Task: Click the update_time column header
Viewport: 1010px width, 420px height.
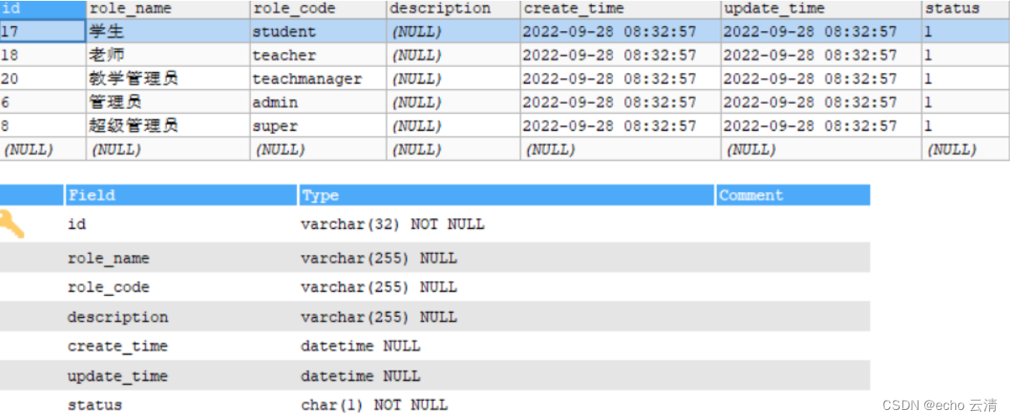Action: 821,8
